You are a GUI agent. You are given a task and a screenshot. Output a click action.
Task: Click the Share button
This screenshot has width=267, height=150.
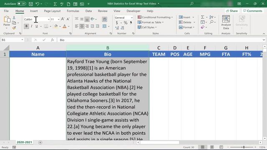(x=232, y=11)
